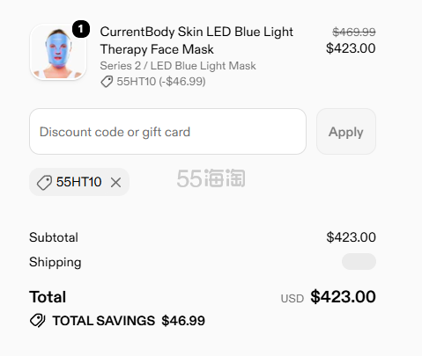This screenshot has height=356, width=422.
Task: Click the bold Total amount $423.00
Action: click(343, 296)
